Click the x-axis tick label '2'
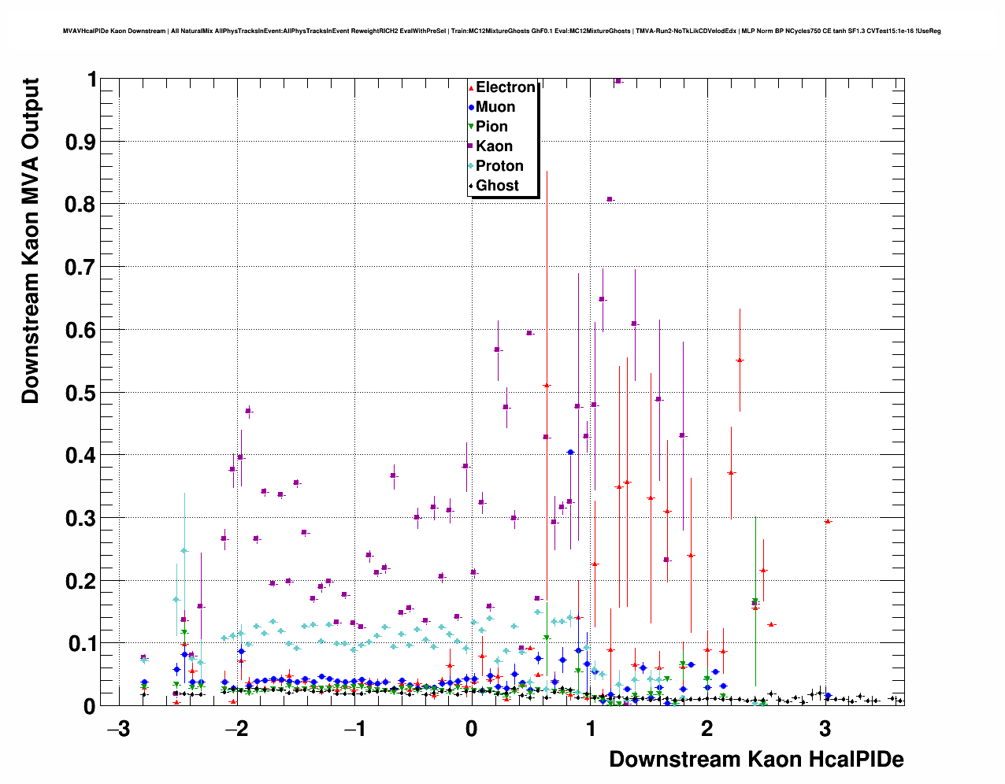 click(707, 728)
